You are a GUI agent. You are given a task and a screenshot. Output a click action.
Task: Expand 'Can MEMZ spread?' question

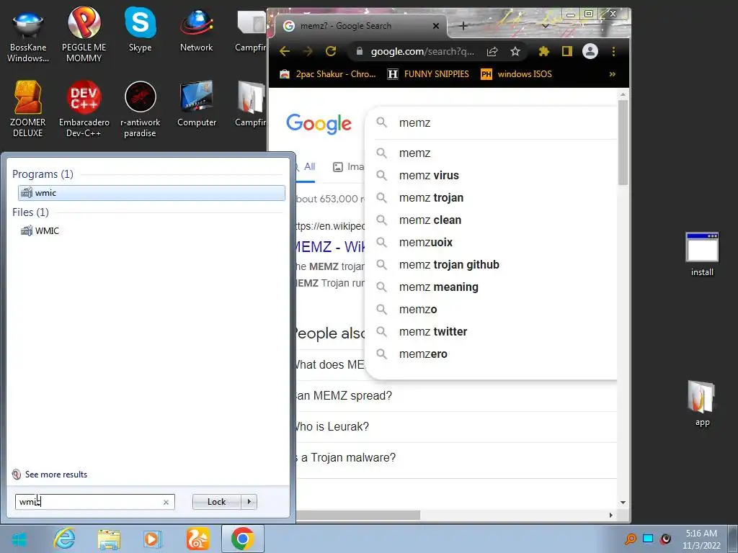456,396
